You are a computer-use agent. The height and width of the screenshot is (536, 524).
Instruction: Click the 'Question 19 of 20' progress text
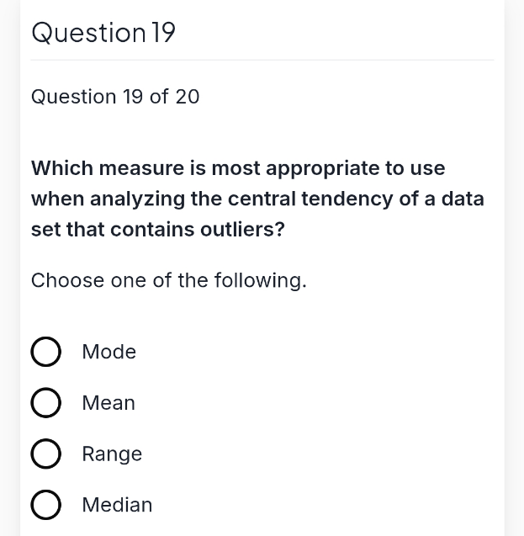pos(115,97)
